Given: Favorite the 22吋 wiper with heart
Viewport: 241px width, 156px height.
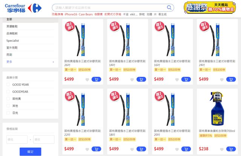Looking at the screenshot, I should (x=87, y=149).
